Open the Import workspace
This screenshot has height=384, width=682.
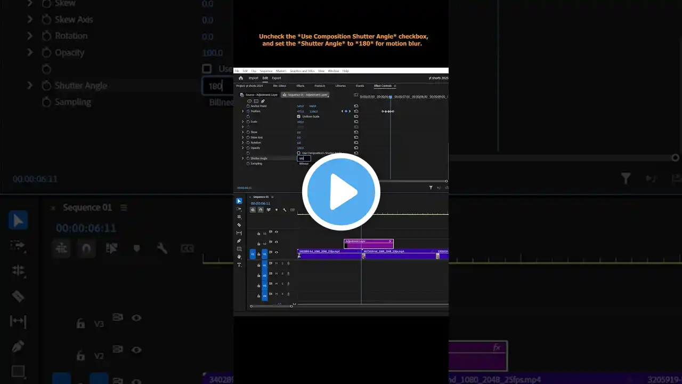(254, 78)
